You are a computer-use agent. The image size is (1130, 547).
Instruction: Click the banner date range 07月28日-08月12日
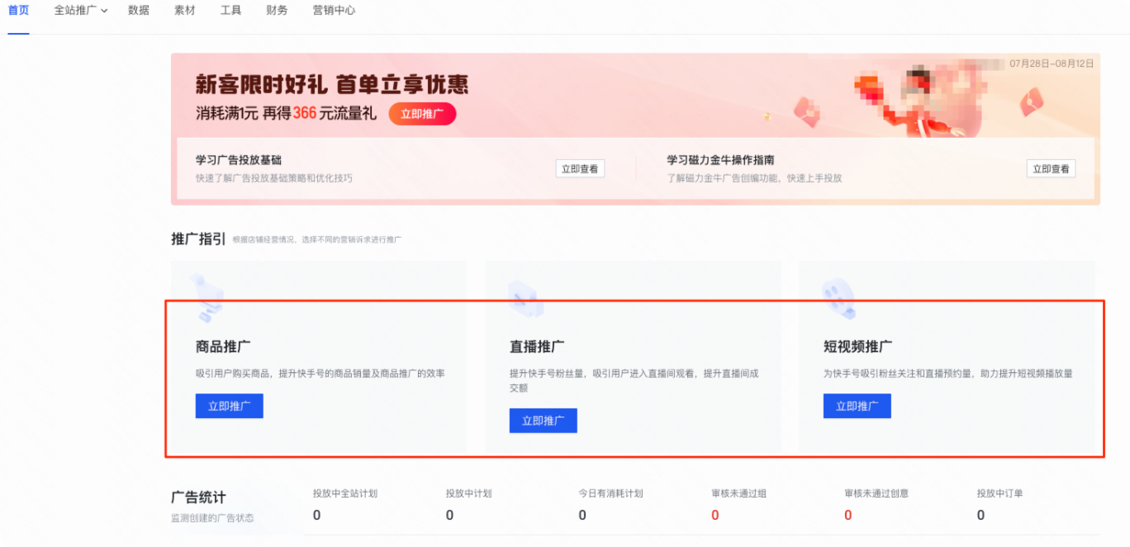(1051, 64)
